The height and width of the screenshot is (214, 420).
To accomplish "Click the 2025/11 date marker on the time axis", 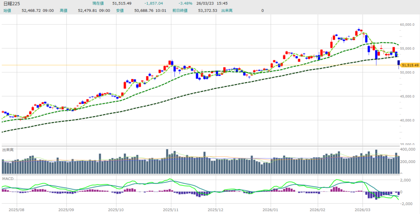I will [x=170, y=209].
